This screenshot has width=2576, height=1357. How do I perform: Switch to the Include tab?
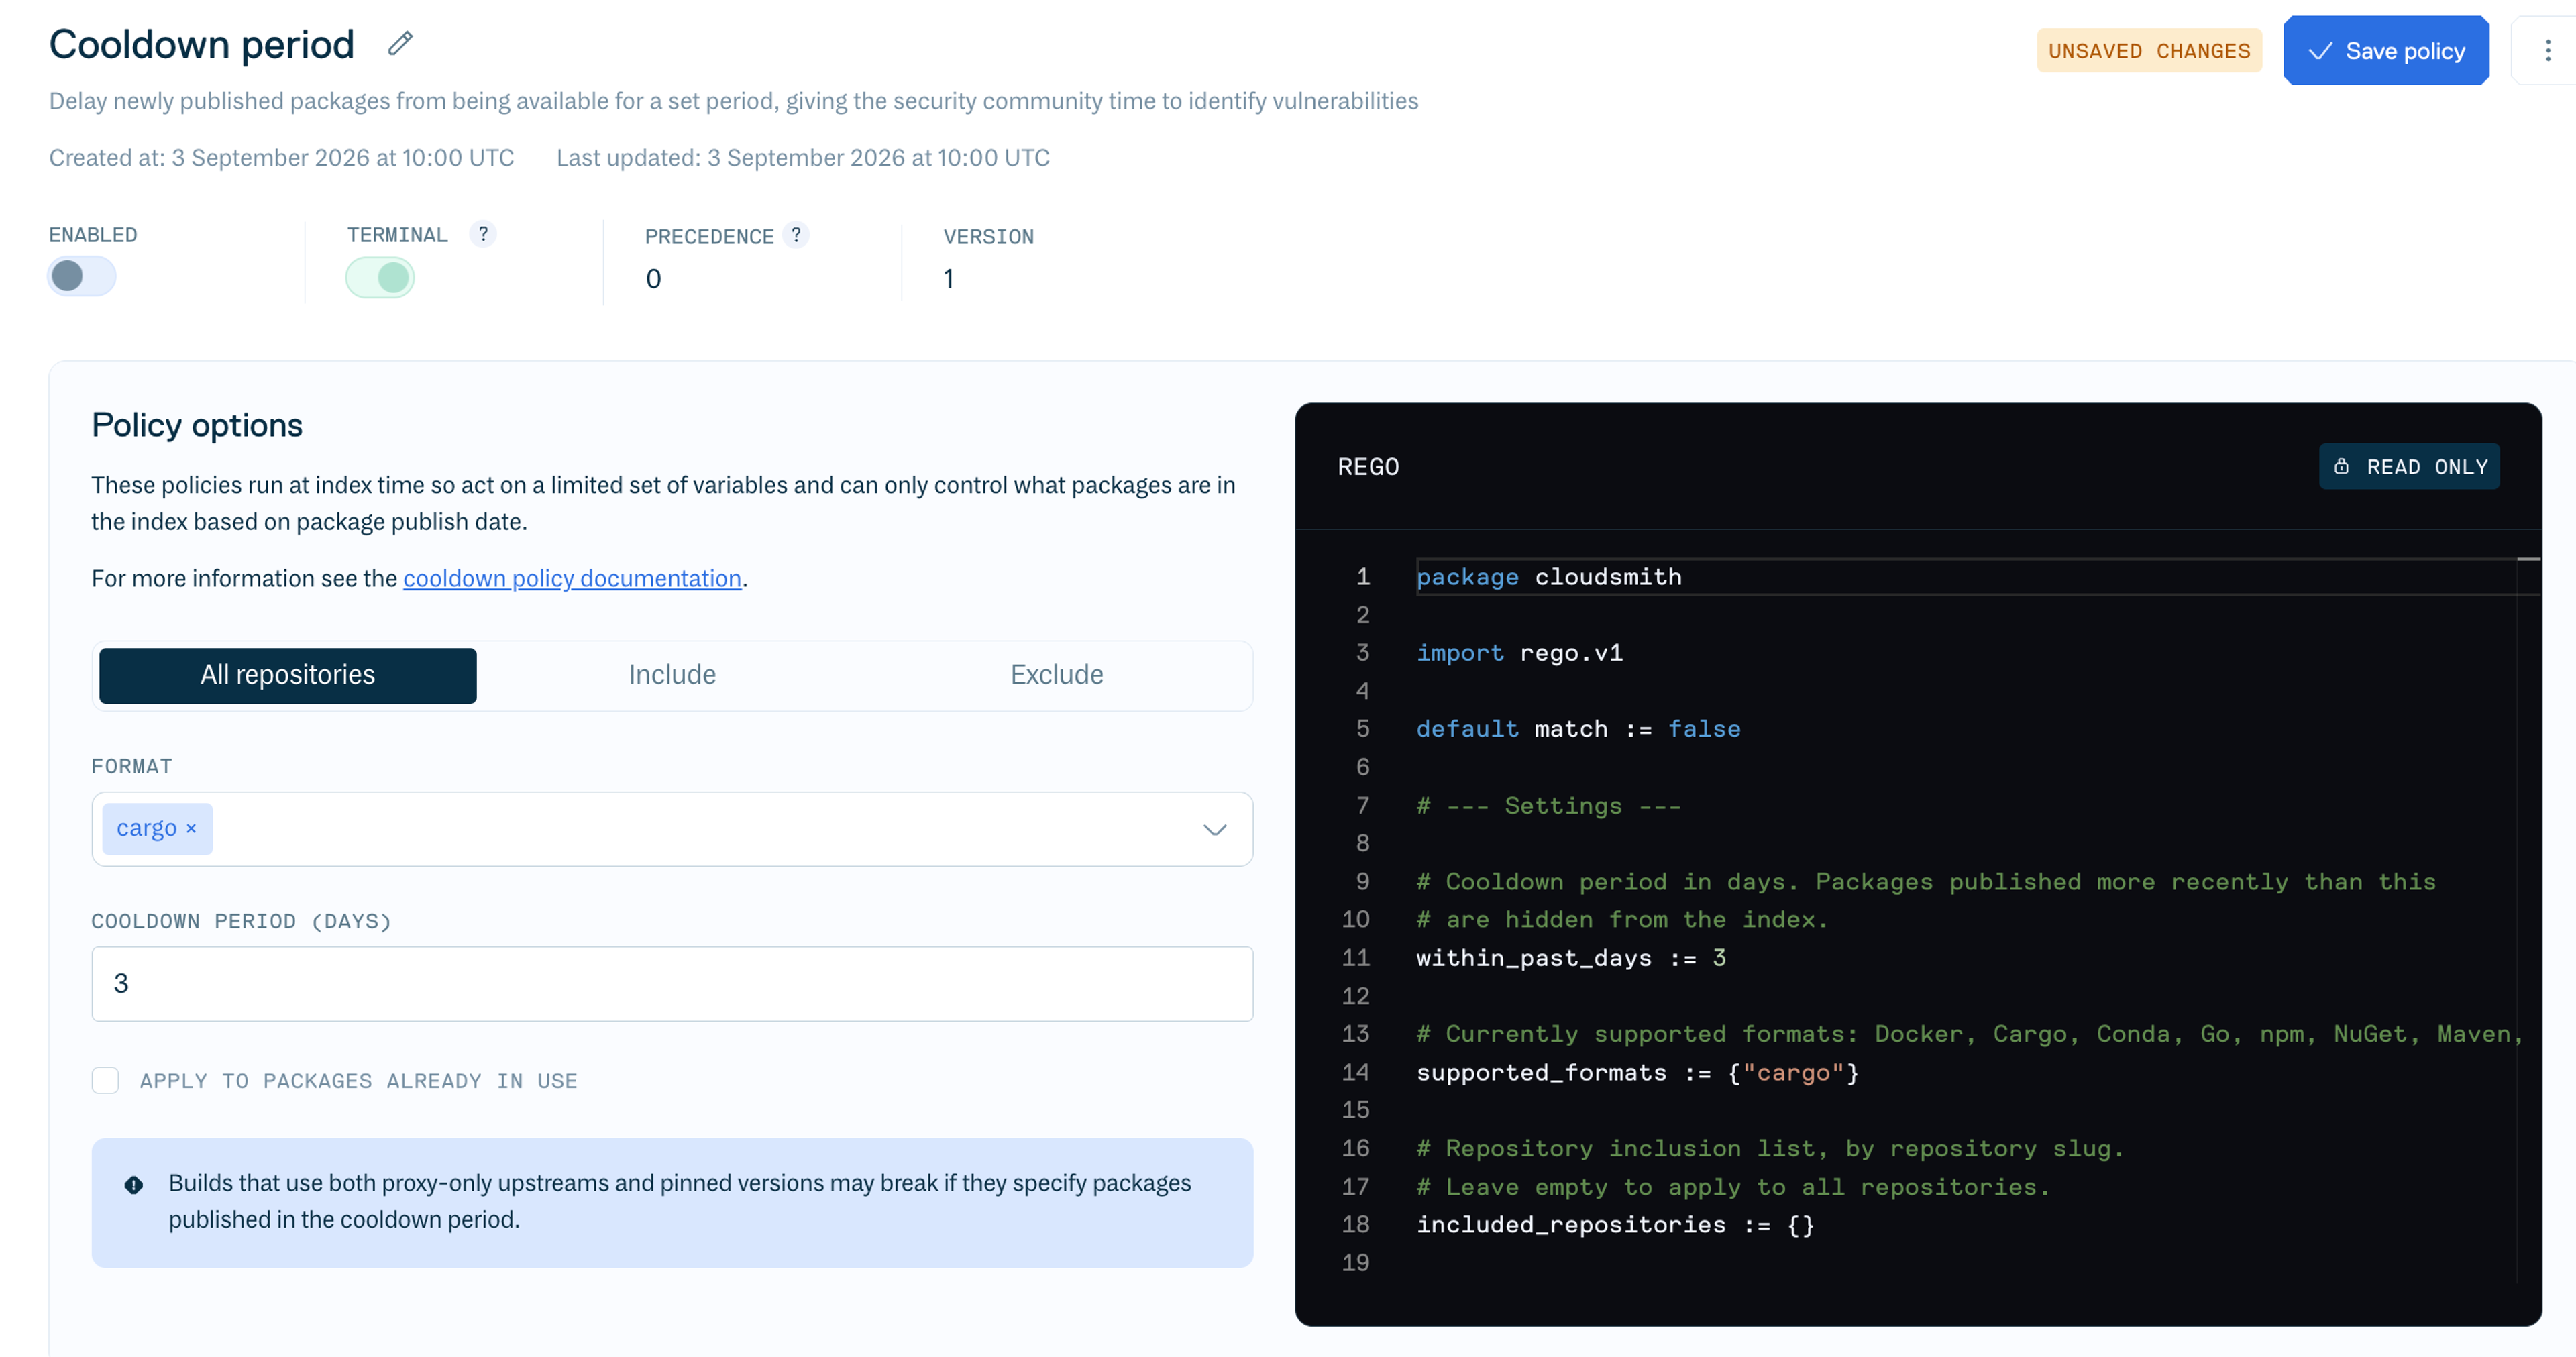point(672,675)
